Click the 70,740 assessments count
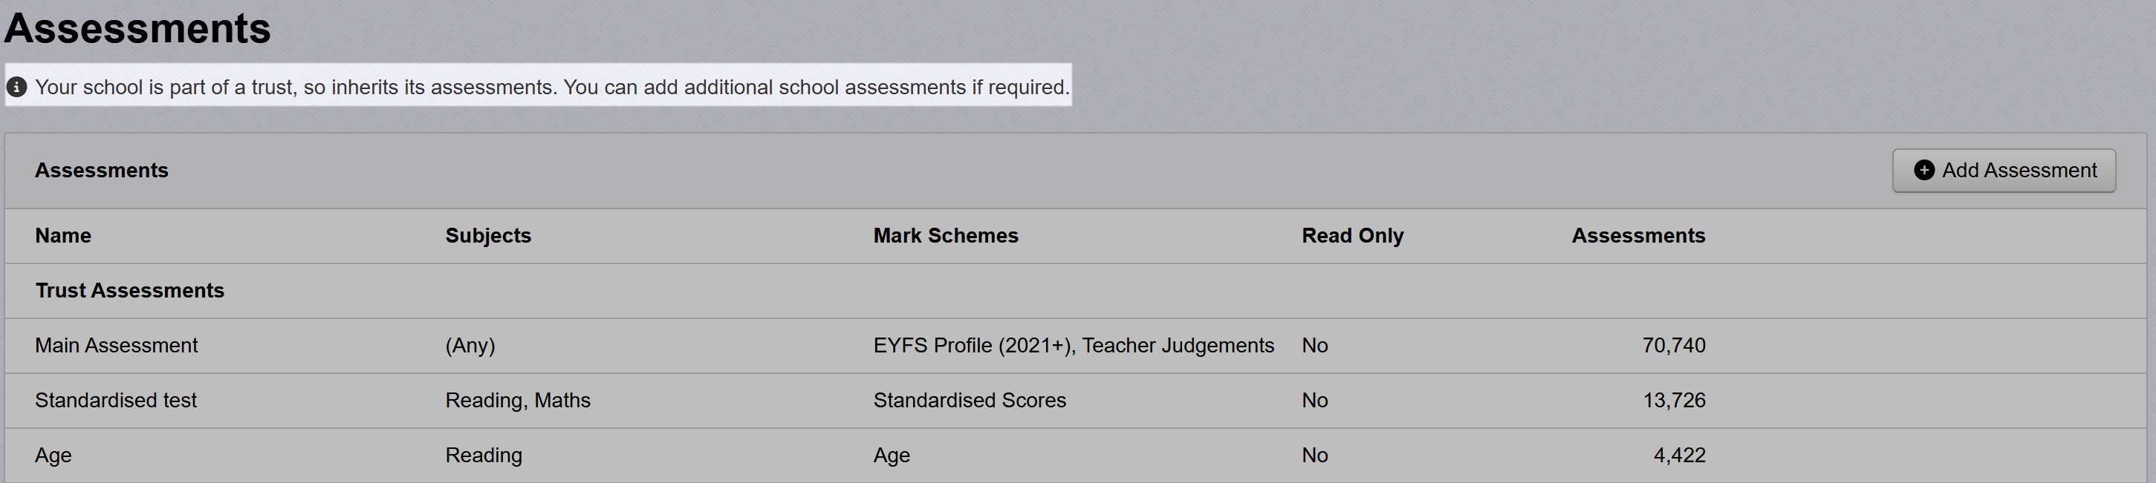Screen dimensions: 2156x483 click(1673, 345)
